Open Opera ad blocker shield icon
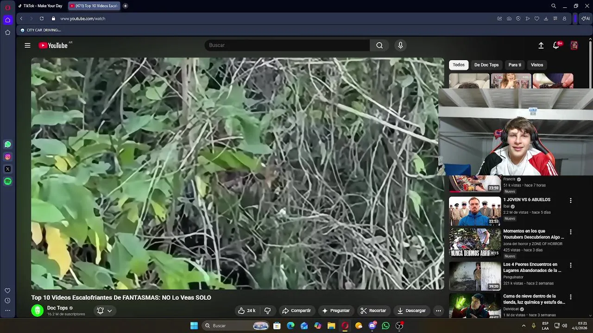593x333 pixels. tap(518, 18)
